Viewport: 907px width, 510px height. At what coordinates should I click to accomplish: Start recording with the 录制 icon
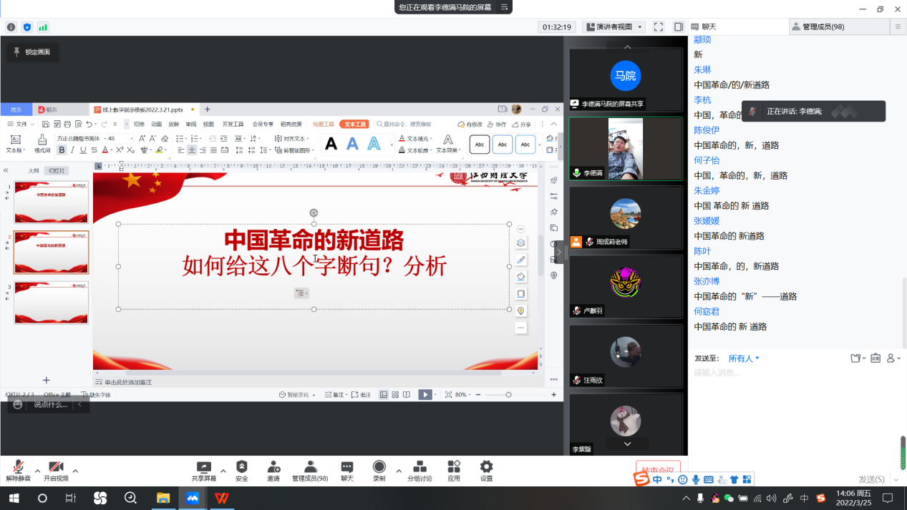379,468
